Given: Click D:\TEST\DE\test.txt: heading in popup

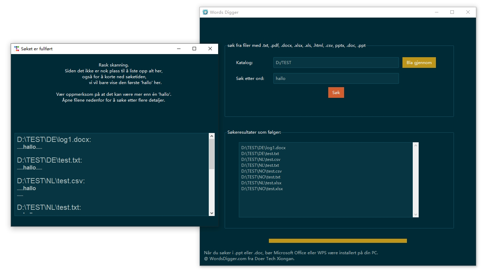Looking at the screenshot, I should pyautogui.click(x=50, y=160).
